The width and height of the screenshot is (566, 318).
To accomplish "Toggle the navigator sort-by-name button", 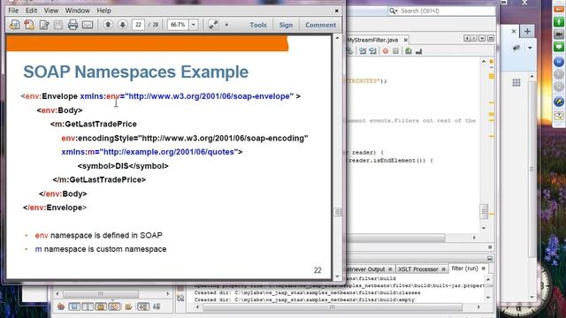I will click(x=143, y=307).
